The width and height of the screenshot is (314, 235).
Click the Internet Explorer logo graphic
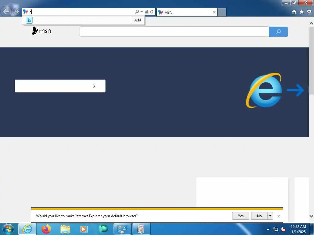(x=264, y=90)
